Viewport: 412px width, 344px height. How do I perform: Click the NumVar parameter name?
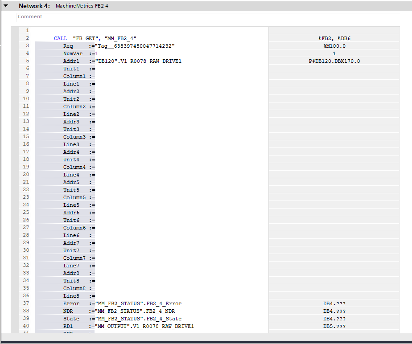73,53
